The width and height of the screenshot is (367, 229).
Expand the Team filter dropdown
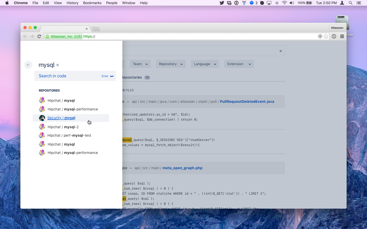click(x=140, y=64)
